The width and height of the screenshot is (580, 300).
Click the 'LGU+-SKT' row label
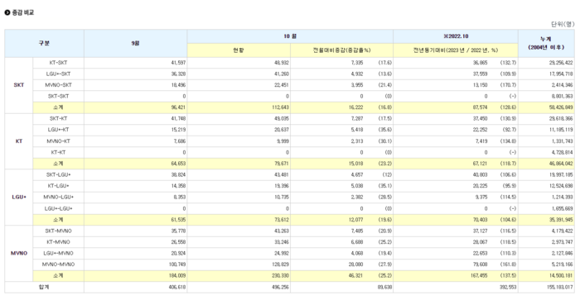coord(59,74)
